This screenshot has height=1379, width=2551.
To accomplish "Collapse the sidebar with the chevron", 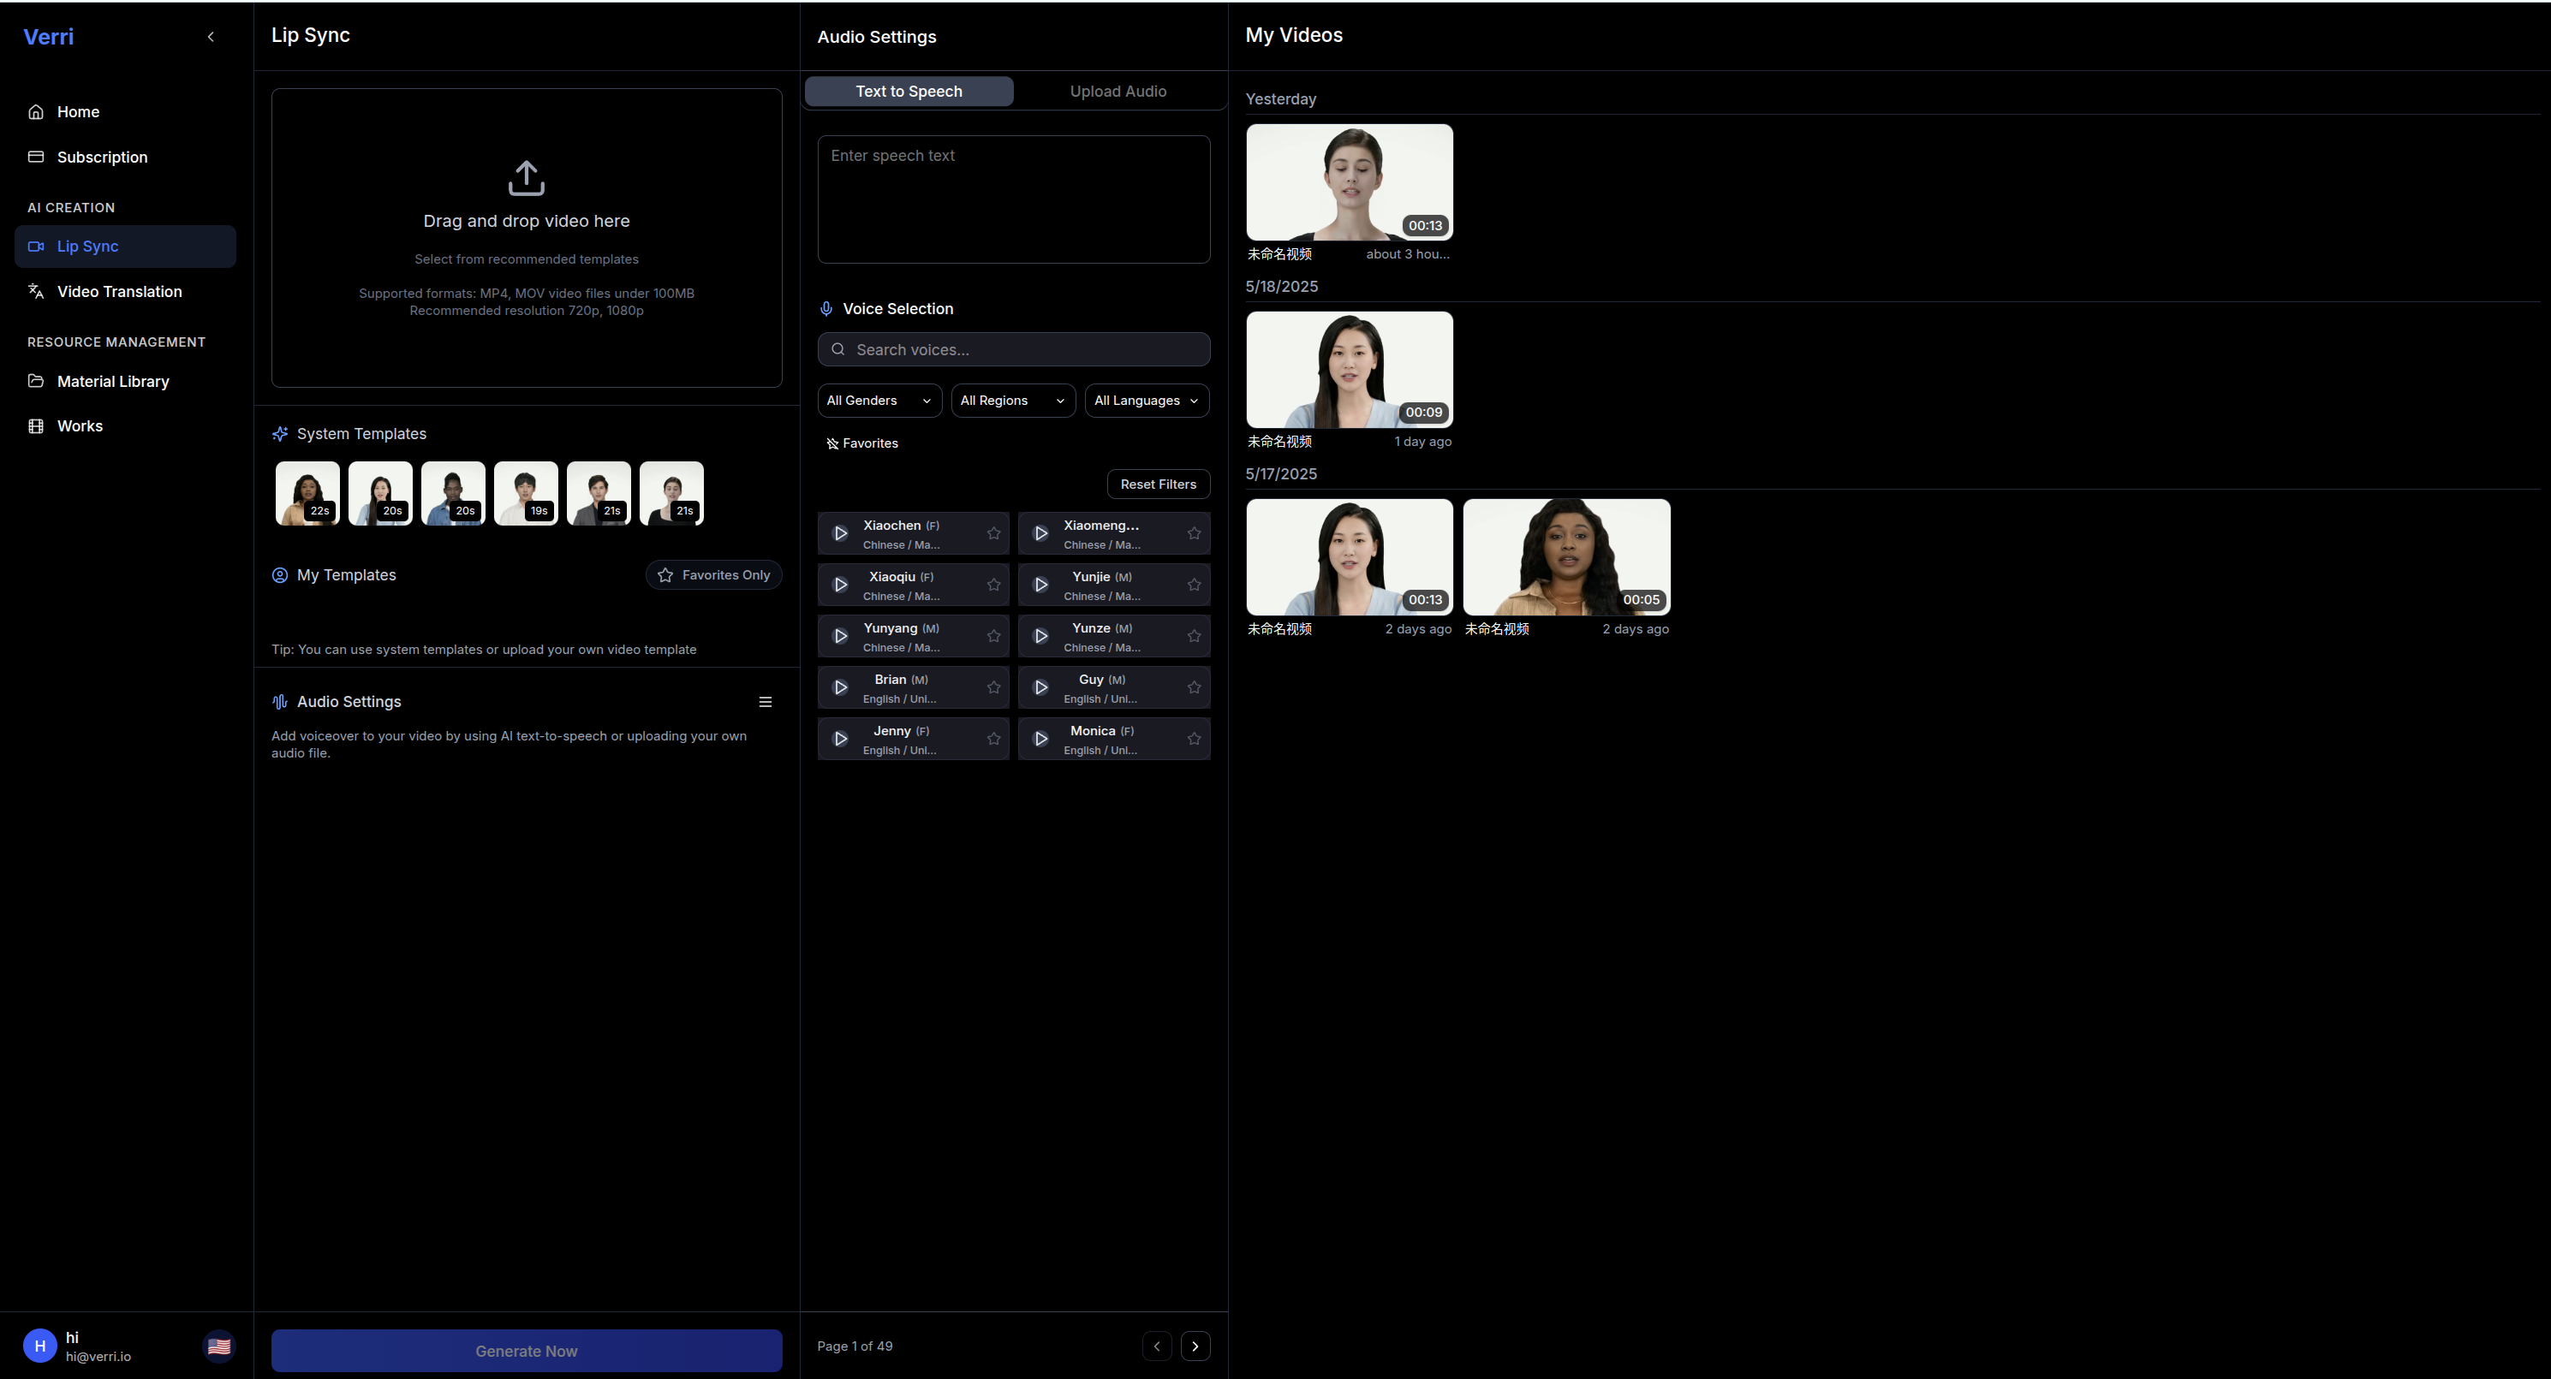I will (x=210, y=37).
